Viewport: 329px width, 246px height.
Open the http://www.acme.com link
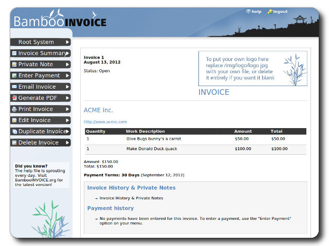coord(105,121)
